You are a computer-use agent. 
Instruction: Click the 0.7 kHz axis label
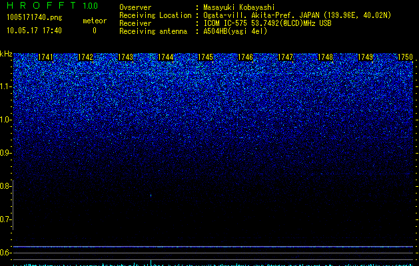pos(5,219)
